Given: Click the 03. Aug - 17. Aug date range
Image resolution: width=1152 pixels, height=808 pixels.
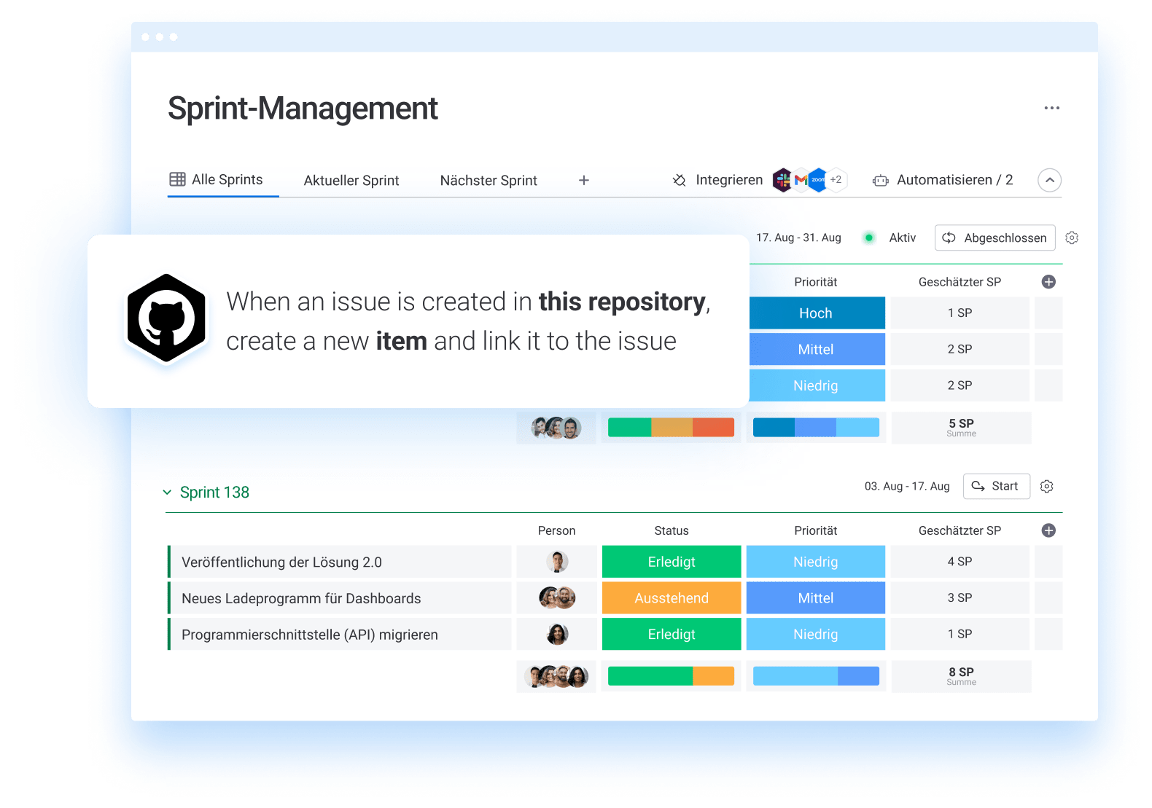Looking at the screenshot, I should [x=907, y=486].
